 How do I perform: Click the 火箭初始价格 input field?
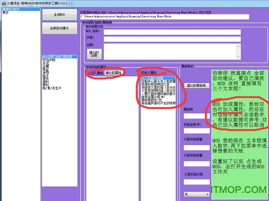197,182
